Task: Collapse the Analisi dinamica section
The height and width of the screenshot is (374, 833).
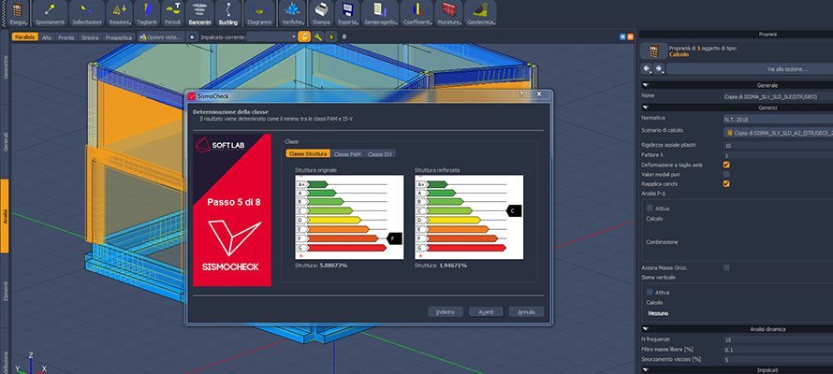Action: tap(646, 329)
